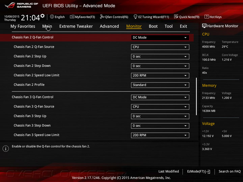The height and width of the screenshot is (182, 243).
Task: Click the info icon beside help text
Action: click(x=6, y=149)
